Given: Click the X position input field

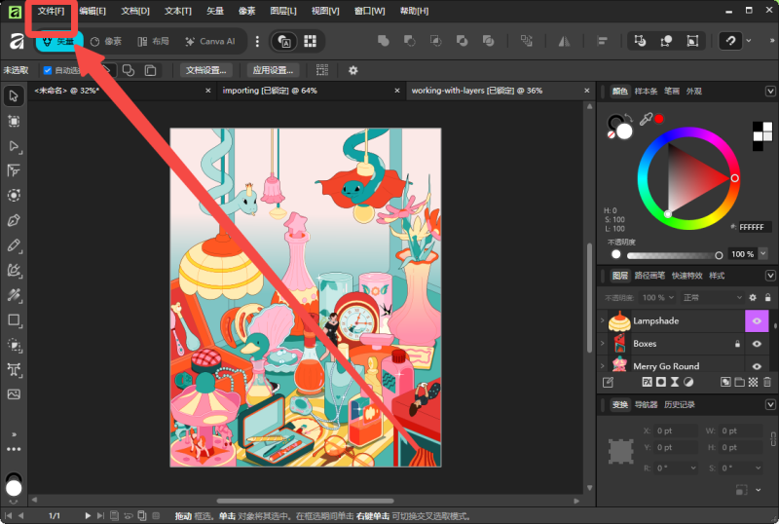Looking at the screenshot, I should point(676,431).
